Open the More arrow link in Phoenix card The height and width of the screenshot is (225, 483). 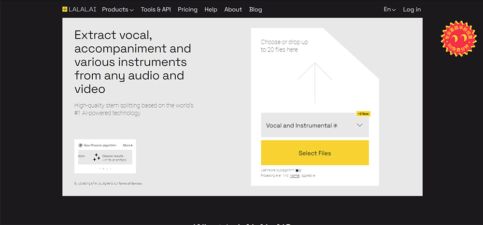tap(128, 145)
